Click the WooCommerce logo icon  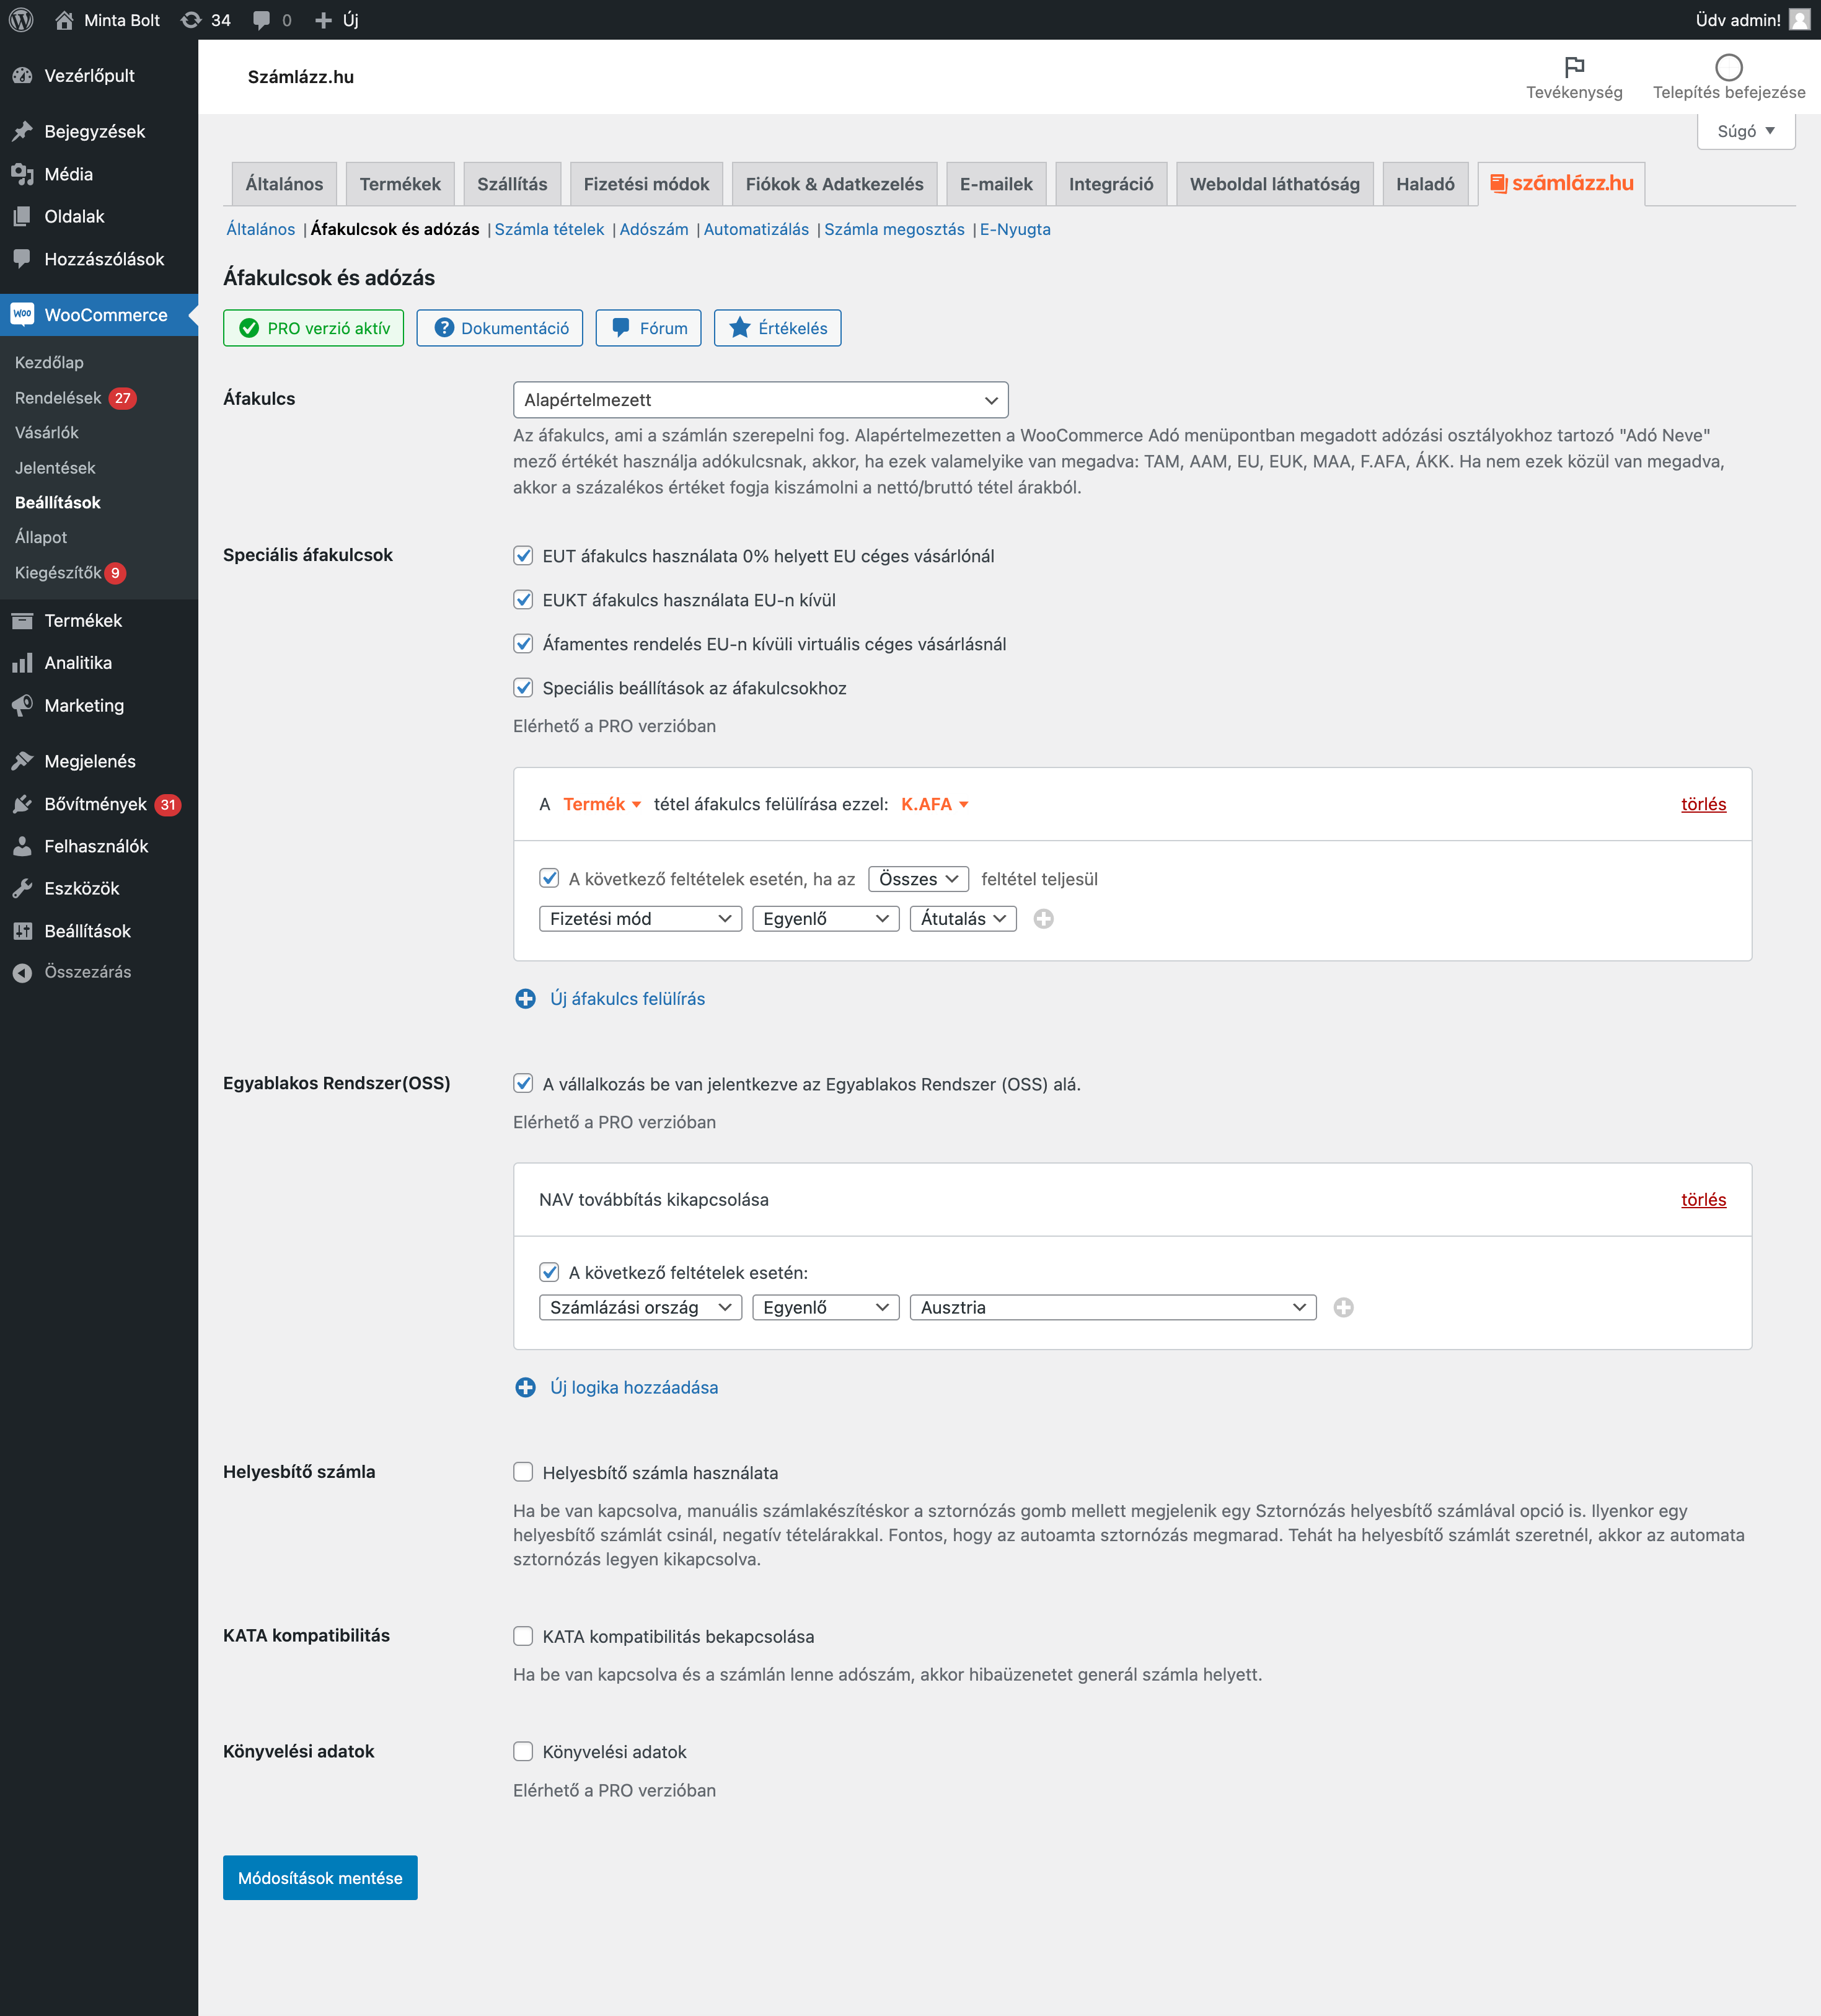pos(22,315)
